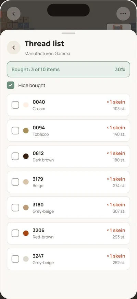Image resolution: width=137 pixels, height=299 pixels.
Task: Mark 0094 Tobacco thread as bought
Action: point(15,131)
